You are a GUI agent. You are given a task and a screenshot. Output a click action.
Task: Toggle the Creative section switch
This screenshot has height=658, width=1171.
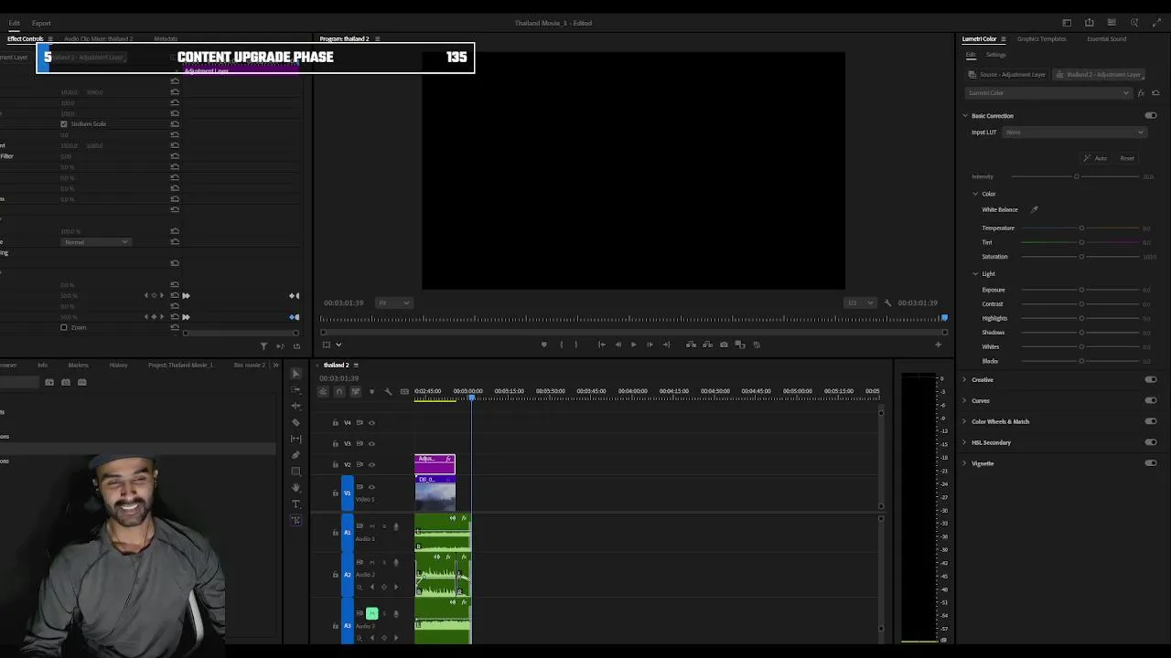(x=1151, y=379)
